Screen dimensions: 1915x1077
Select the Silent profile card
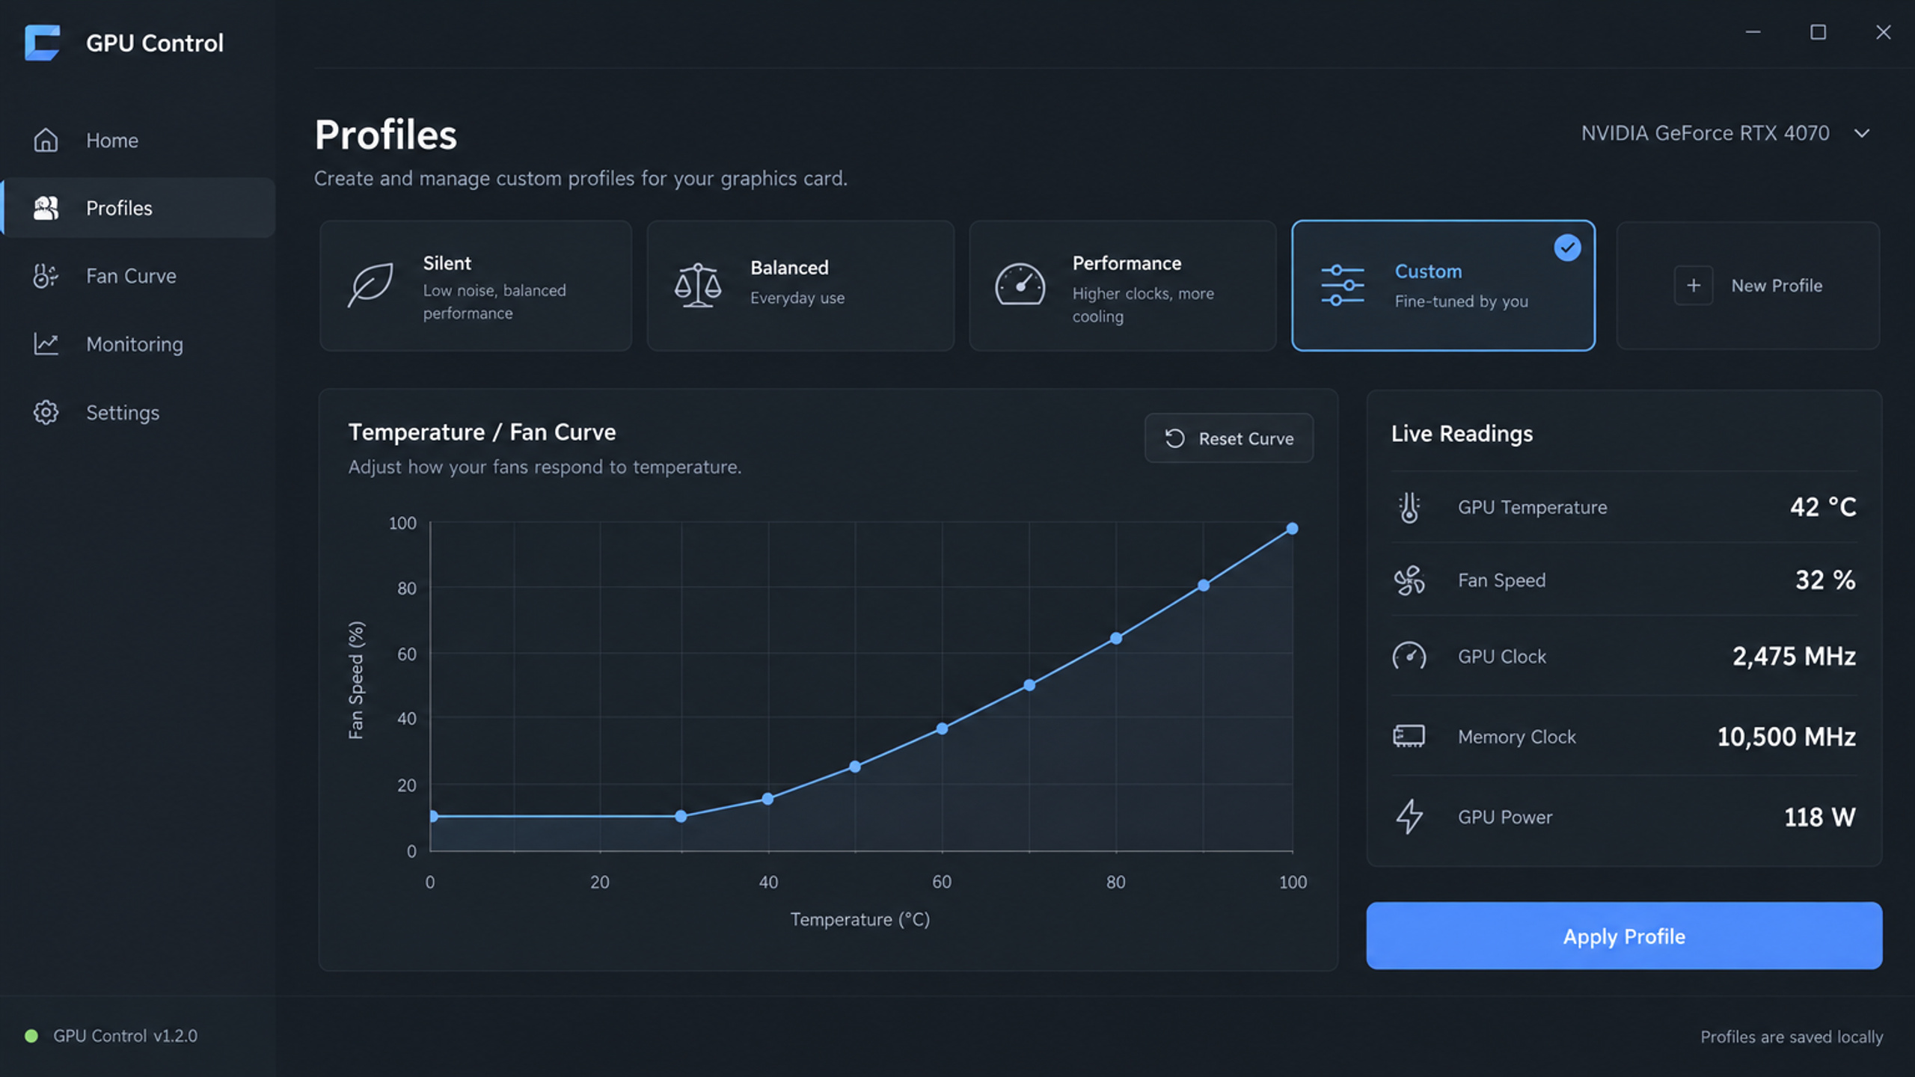(476, 285)
